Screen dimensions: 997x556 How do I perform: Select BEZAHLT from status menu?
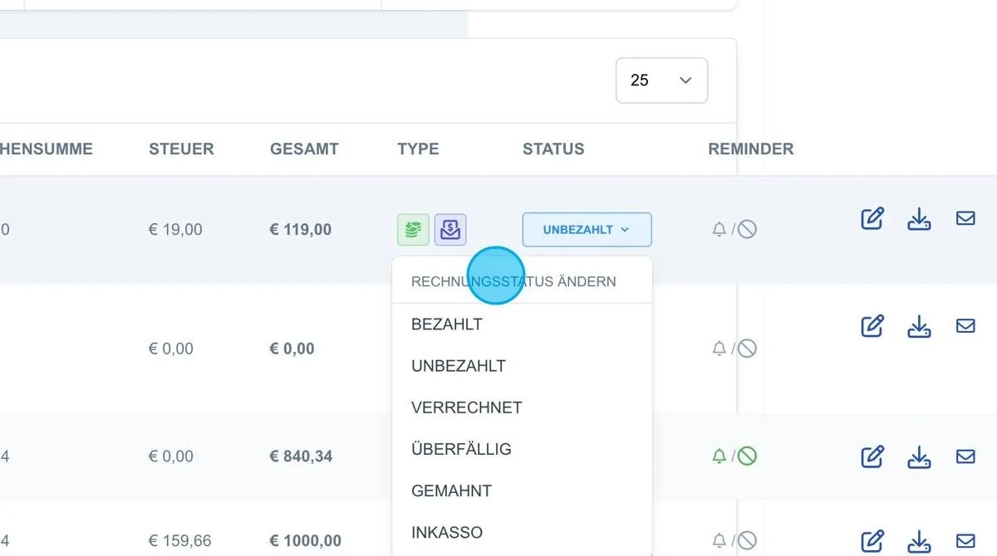pyautogui.click(x=523, y=324)
